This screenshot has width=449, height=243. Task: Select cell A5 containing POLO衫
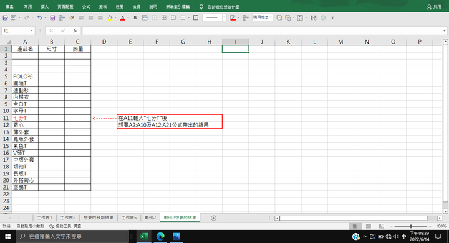tap(25, 76)
